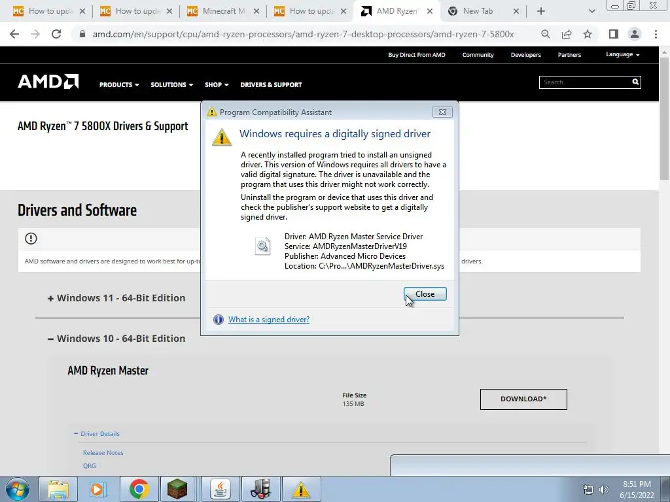Go back using the browser back arrow
This screenshot has height=502, width=670.
14,34
